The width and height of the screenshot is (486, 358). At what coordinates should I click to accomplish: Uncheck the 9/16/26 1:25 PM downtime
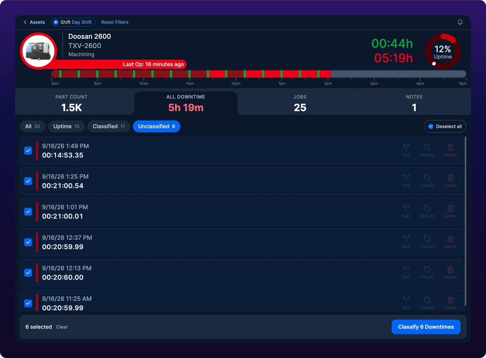point(28,181)
